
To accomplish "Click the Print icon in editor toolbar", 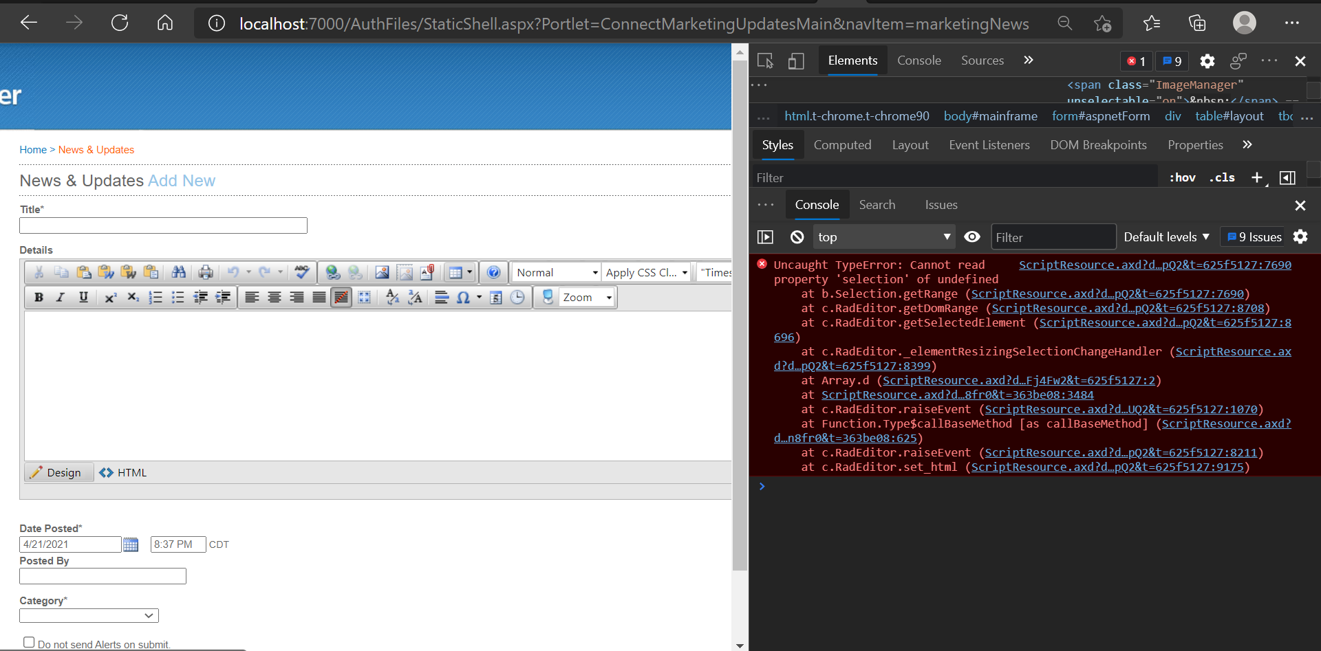I will coord(205,272).
